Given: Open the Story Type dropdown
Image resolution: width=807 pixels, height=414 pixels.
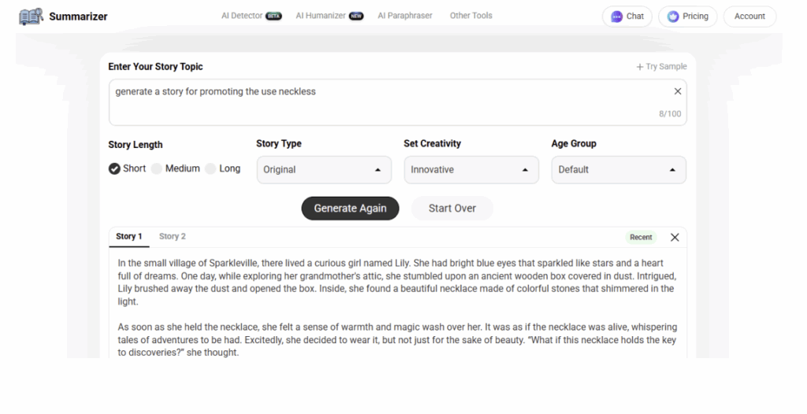Looking at the screenshot, I should click(x=323, y=170).
